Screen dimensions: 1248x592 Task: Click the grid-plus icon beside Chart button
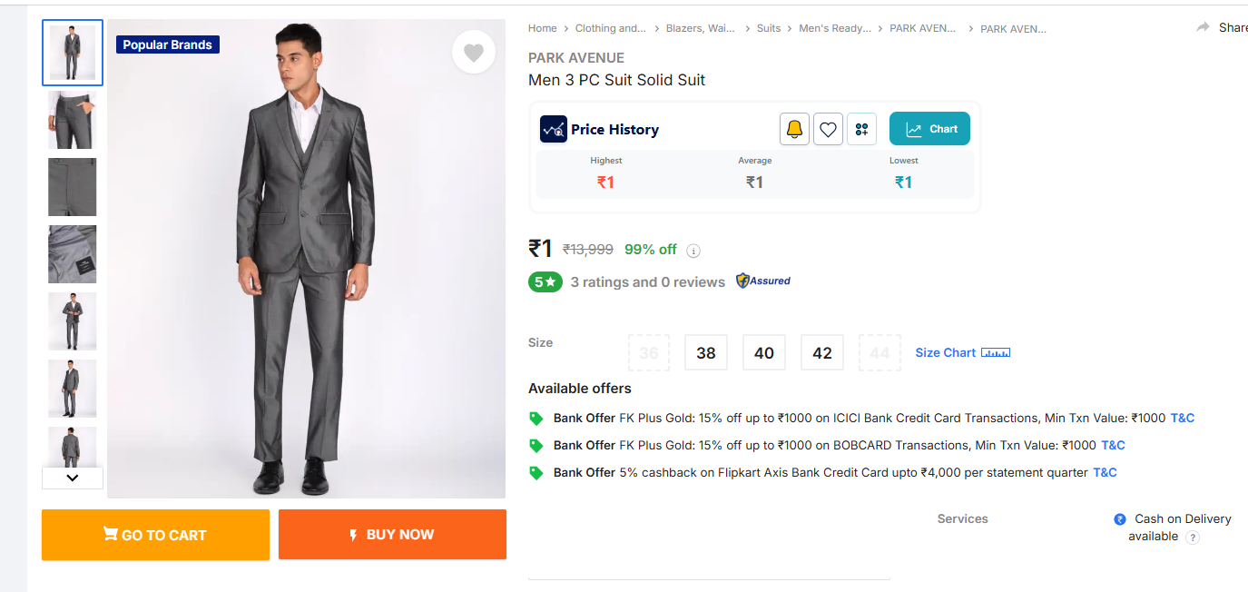pos(861,129)
